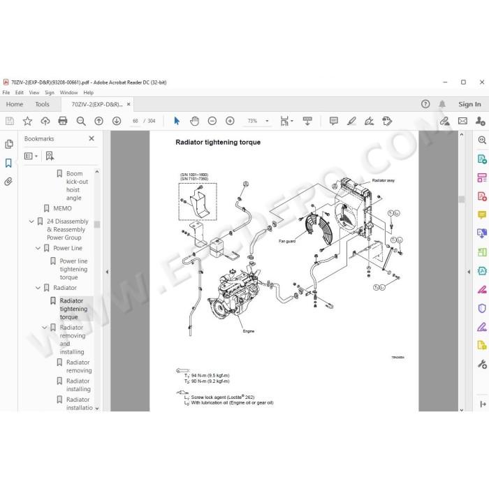
Task: Go to previous page arrow
Action: click(99, 121)
